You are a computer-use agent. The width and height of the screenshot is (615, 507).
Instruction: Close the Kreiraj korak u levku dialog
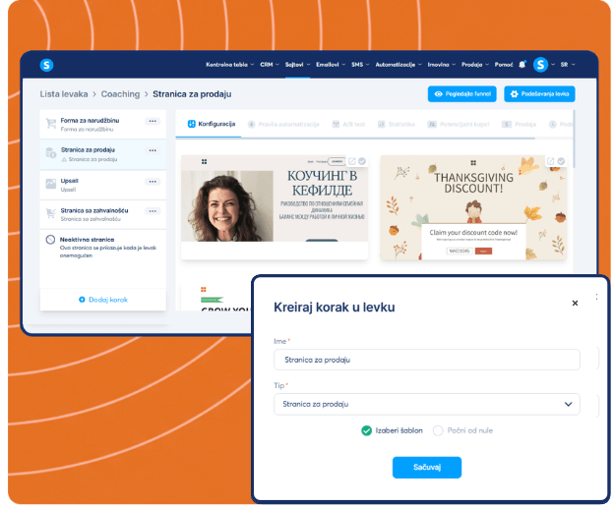pos(575,303)
